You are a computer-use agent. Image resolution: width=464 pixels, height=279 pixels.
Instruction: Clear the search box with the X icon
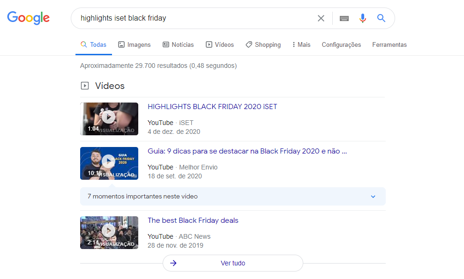(321, 18)
